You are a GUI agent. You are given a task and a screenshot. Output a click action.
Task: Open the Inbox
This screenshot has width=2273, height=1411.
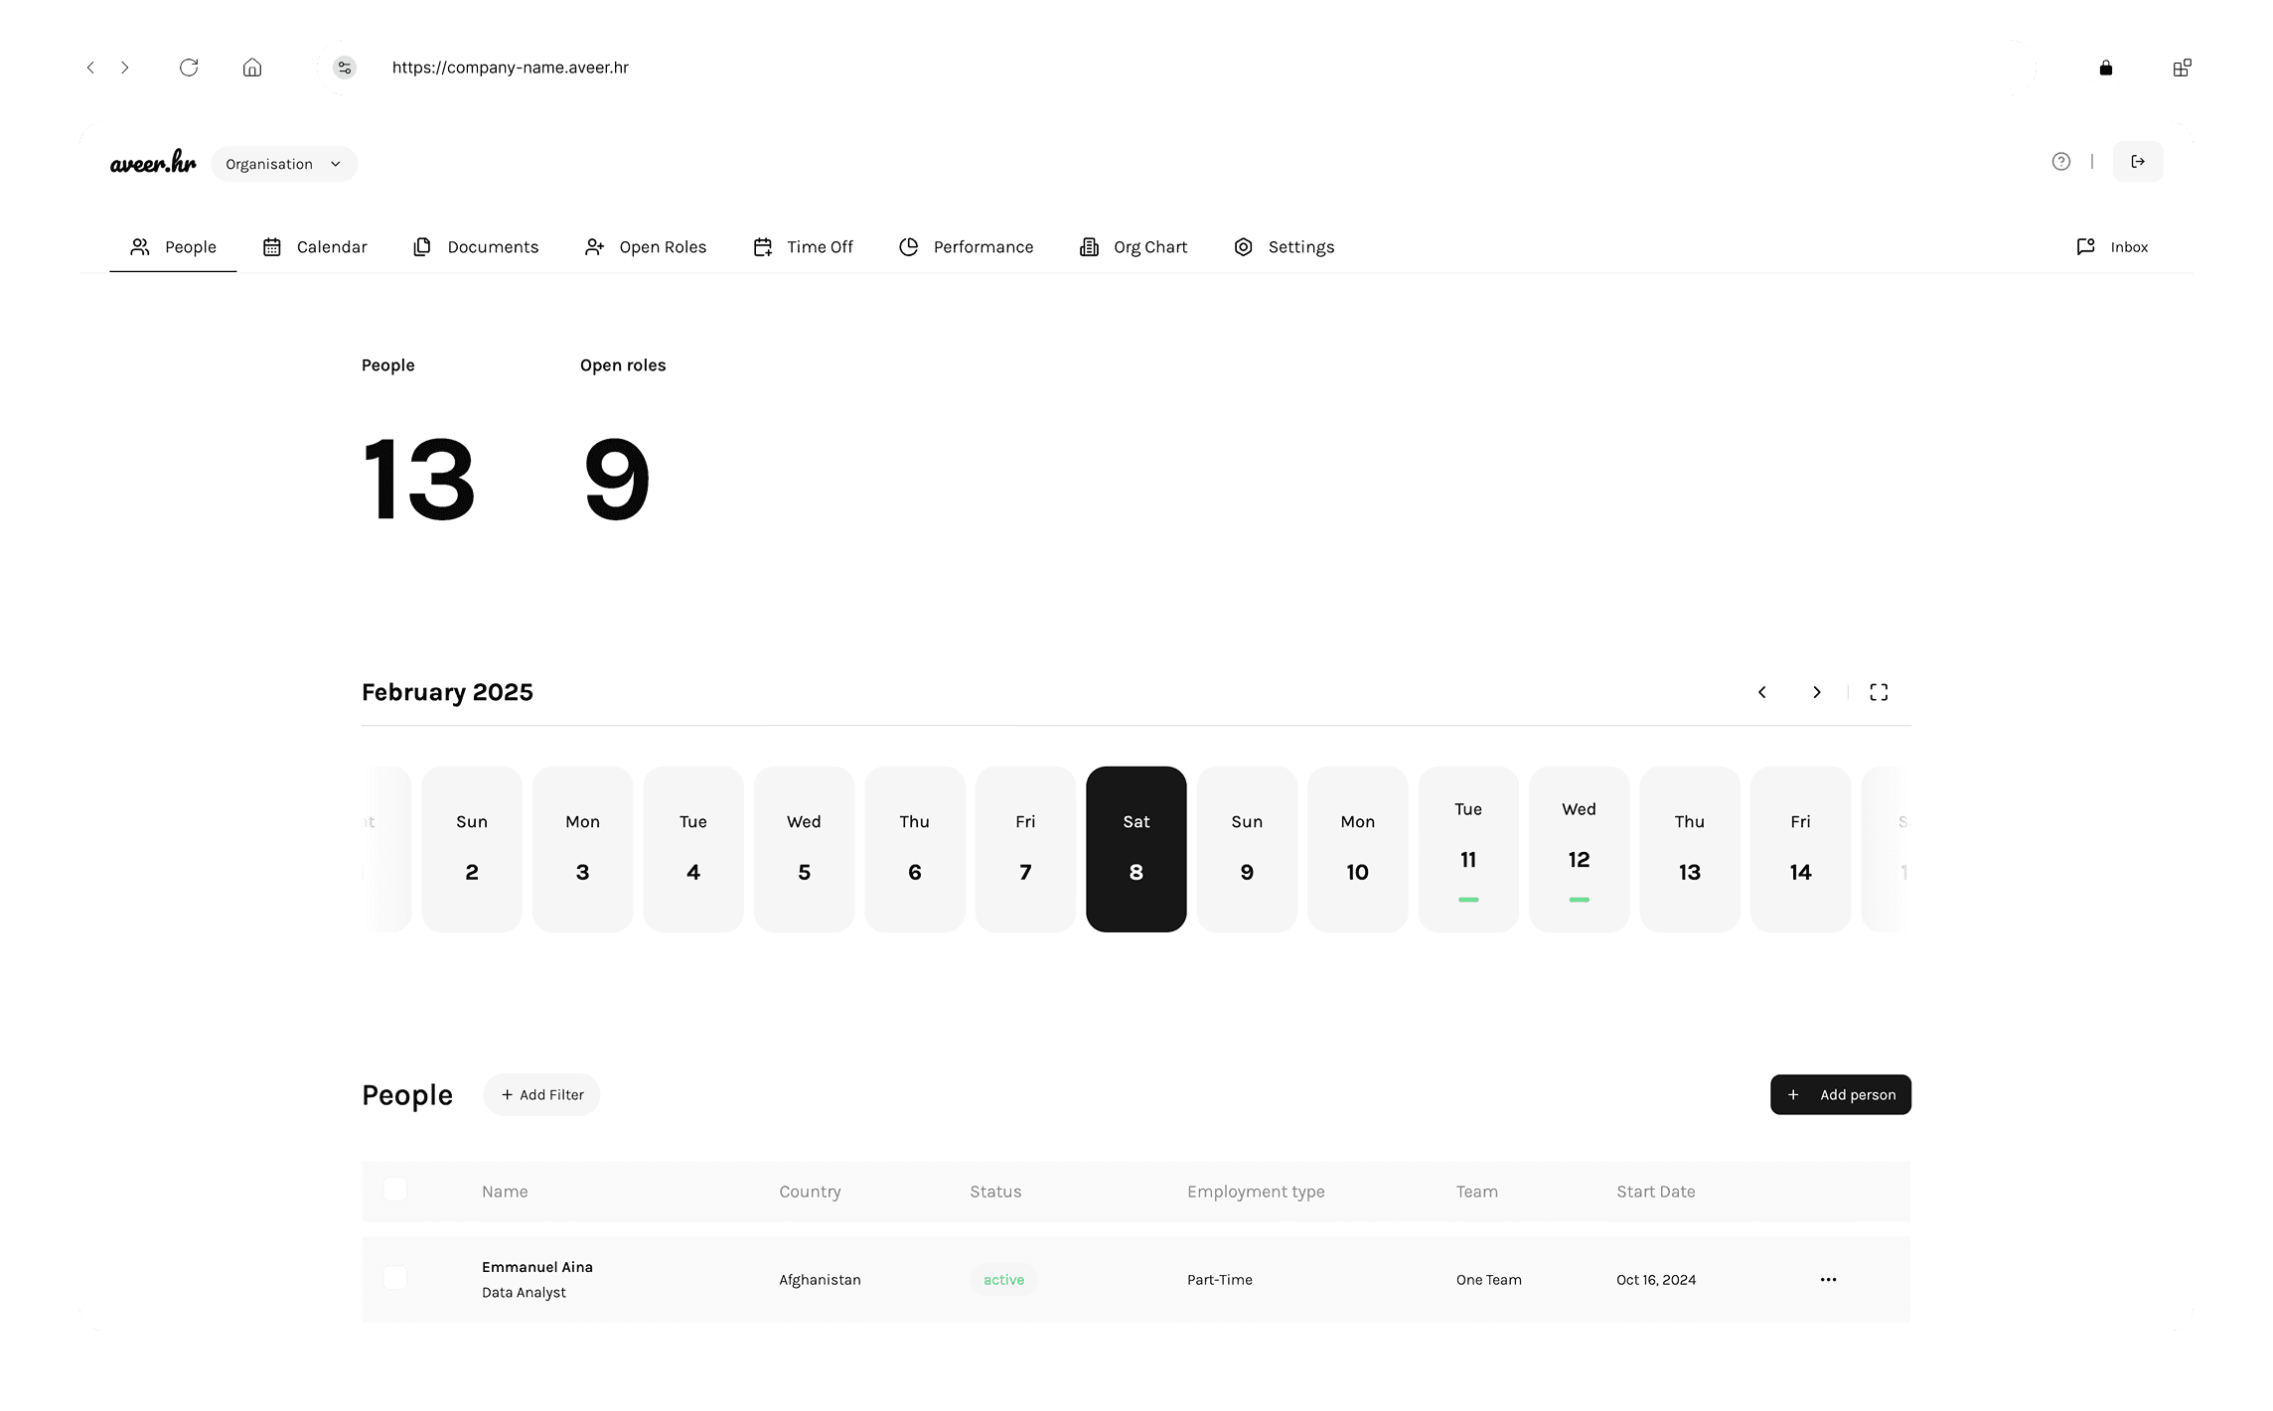(2112, 246)
